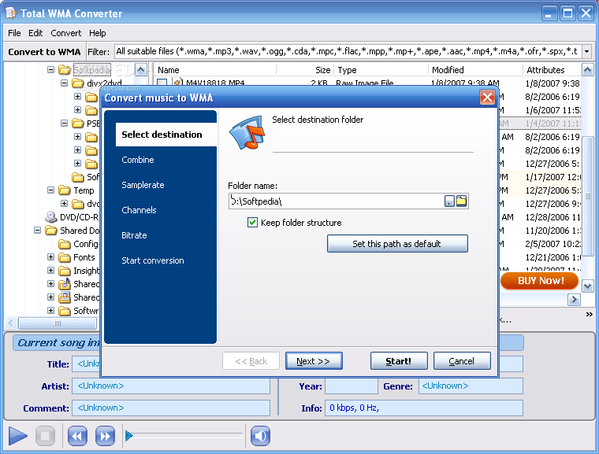Click the Convert to WMA button
The width and height of the screenshot is (599, 454).
pyautogui.click(x=44, y=52)
